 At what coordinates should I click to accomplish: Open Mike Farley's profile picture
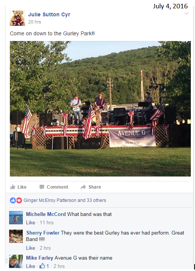tap(16, 261)
